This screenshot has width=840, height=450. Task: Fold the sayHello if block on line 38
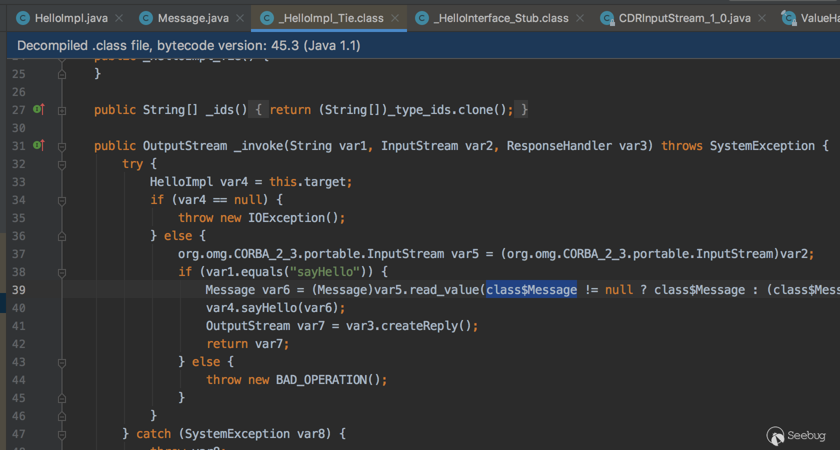tap(62, 272)
